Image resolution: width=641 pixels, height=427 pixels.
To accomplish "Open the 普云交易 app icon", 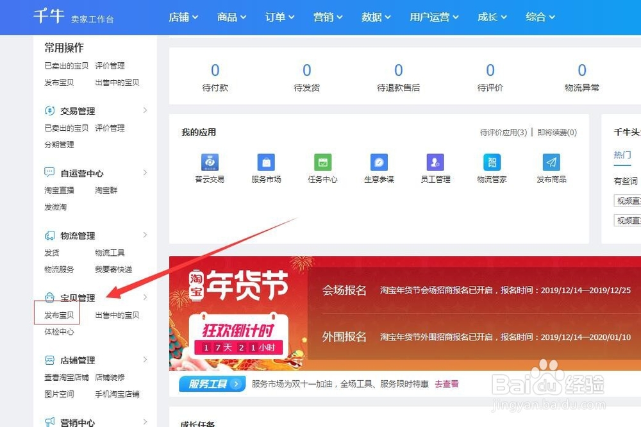I will [x=209, y=163].
